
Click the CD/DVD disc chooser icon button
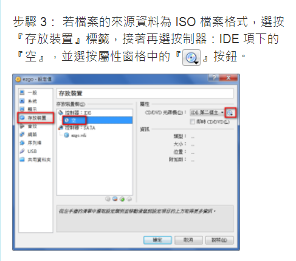(230, 113)
